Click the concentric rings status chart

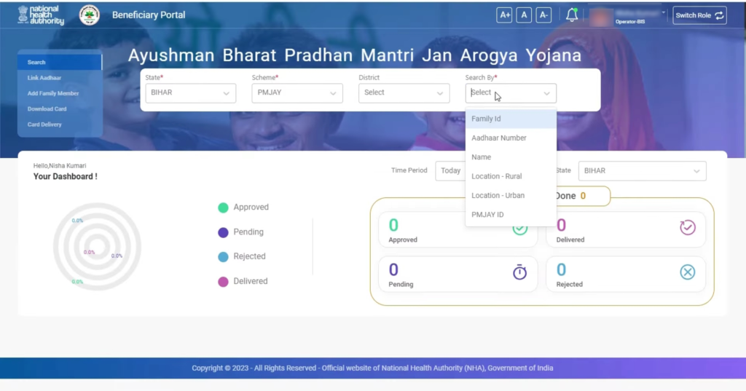(97, 246)
